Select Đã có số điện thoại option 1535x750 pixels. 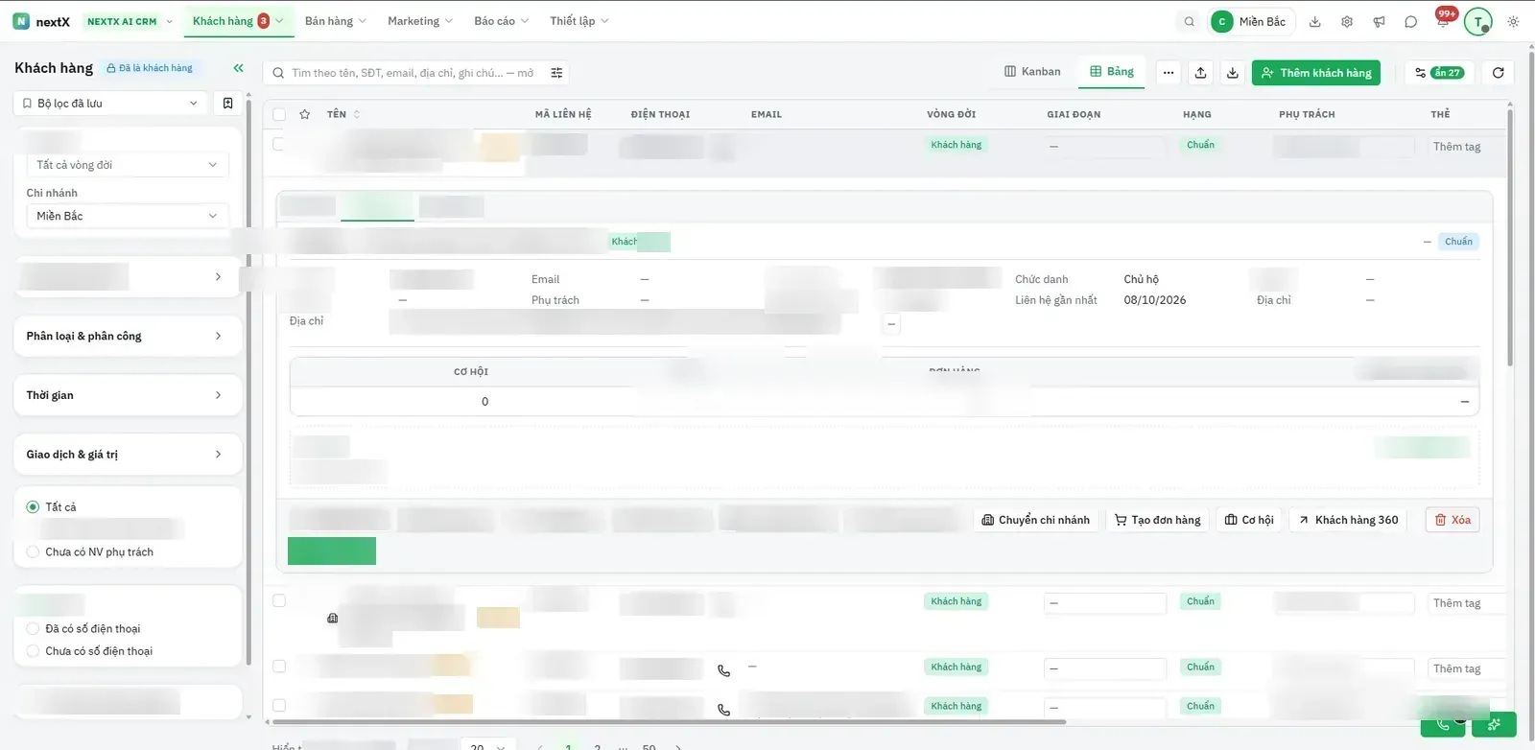(33, 628)
